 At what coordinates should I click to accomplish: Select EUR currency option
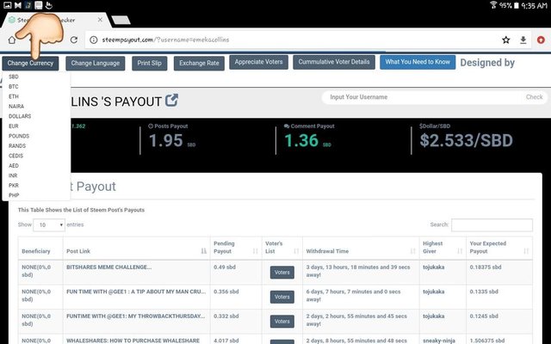tap(14, 126)
